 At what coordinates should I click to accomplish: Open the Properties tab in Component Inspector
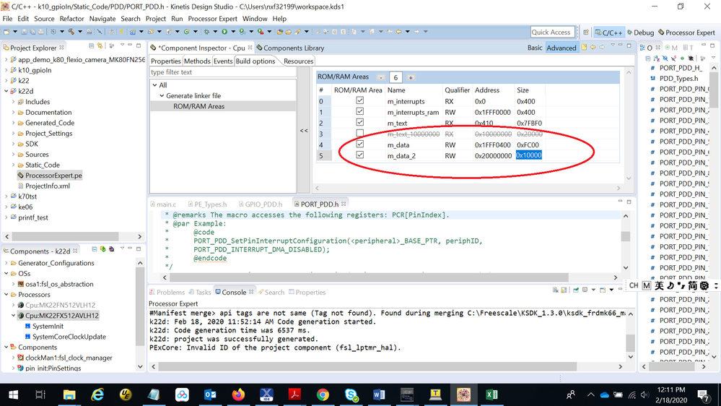165,61
